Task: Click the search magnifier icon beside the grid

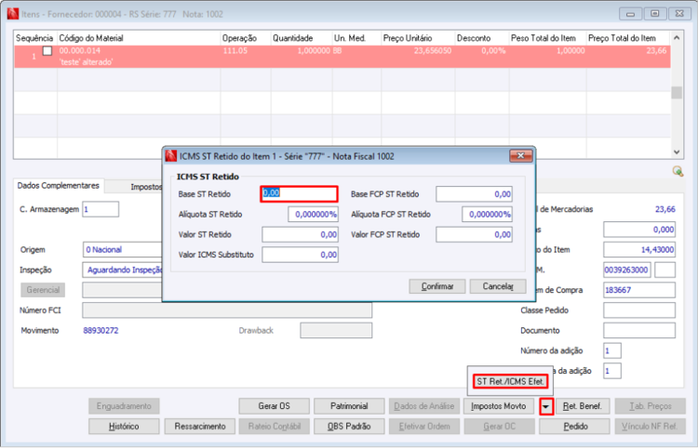Action: (x=678, y=171)
